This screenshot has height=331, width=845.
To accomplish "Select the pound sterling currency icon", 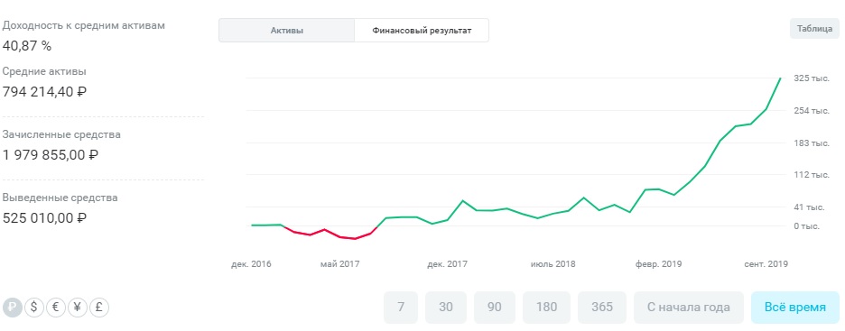I will pyautogui.click(x=99, y=308).
